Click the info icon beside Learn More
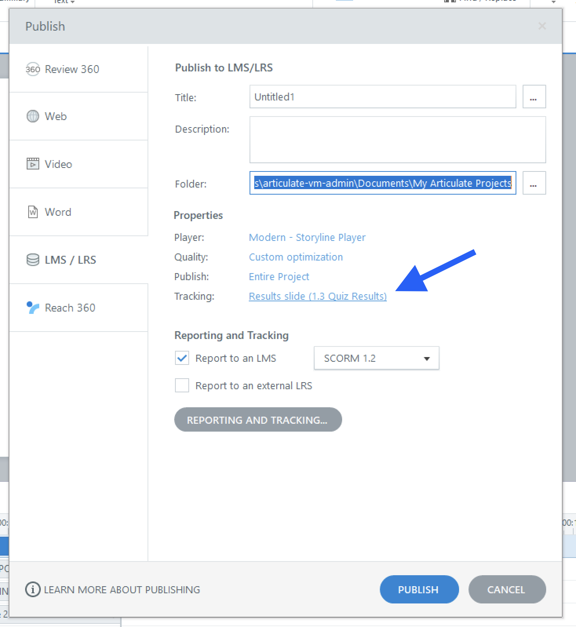The height and width of the screenshot is (627, 576). tap(33, 589)
